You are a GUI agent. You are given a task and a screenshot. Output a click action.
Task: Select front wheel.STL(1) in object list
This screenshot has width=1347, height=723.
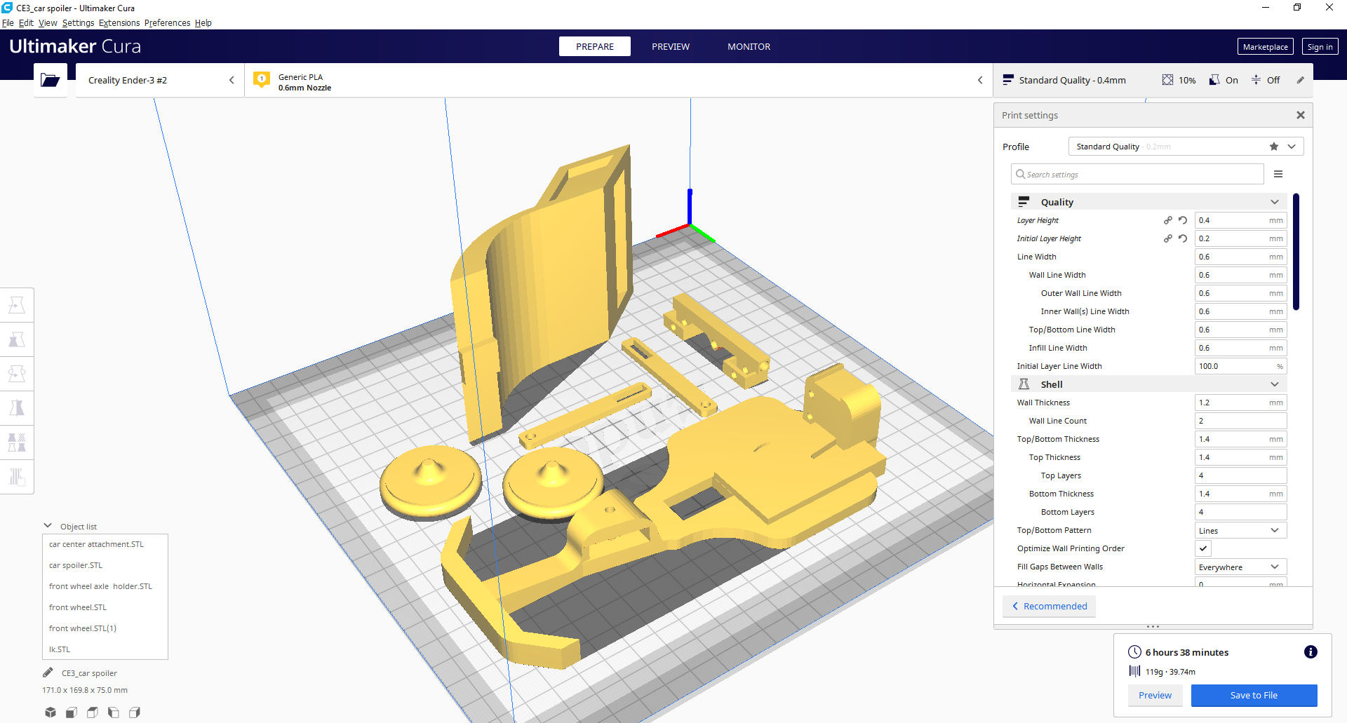point(105,628)
